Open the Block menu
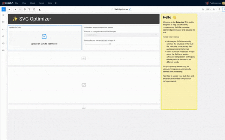This screenshot has height=140, width=225. [33, 3]
